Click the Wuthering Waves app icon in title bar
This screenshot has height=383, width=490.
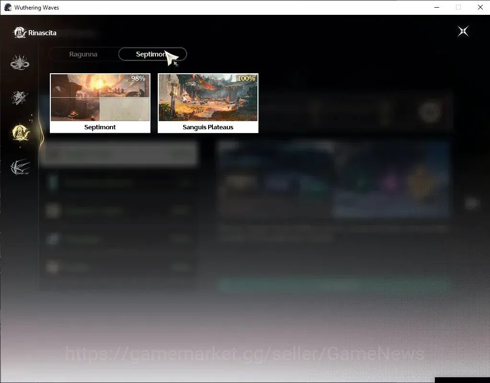tap(8, 7)
